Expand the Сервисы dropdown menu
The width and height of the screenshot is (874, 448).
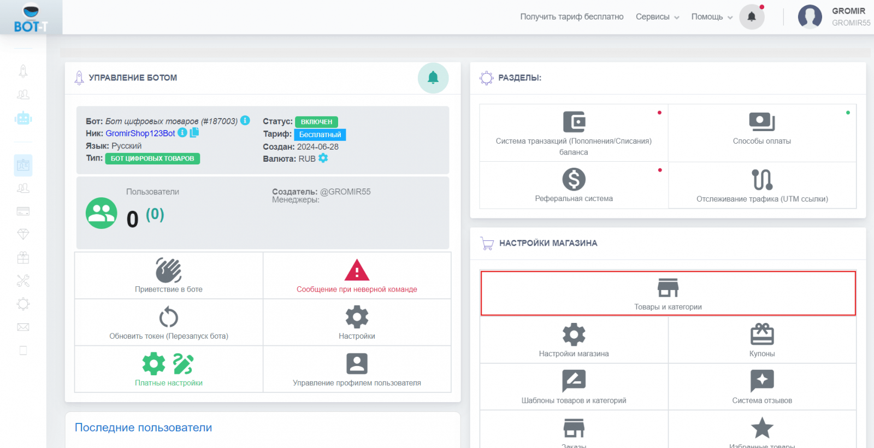point(657,17)
